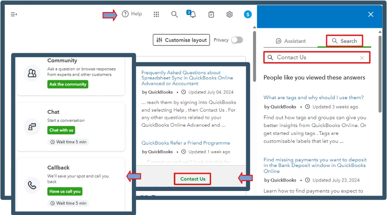Click Updated July 04, 2024 text
The width and height of the screenshot is (387, 215).
click(211, 92)
